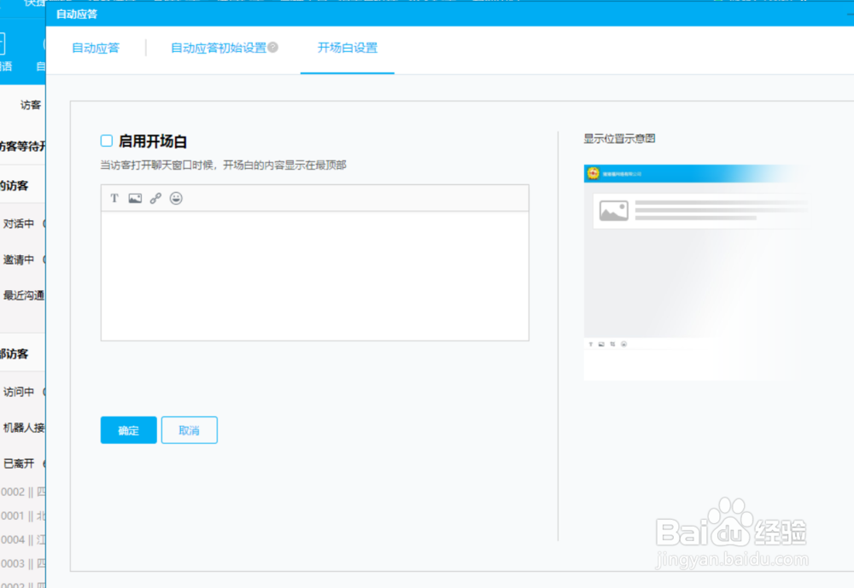Click the emoji icon in the preview toolbar
854x588 pixels.
point(623,344)
